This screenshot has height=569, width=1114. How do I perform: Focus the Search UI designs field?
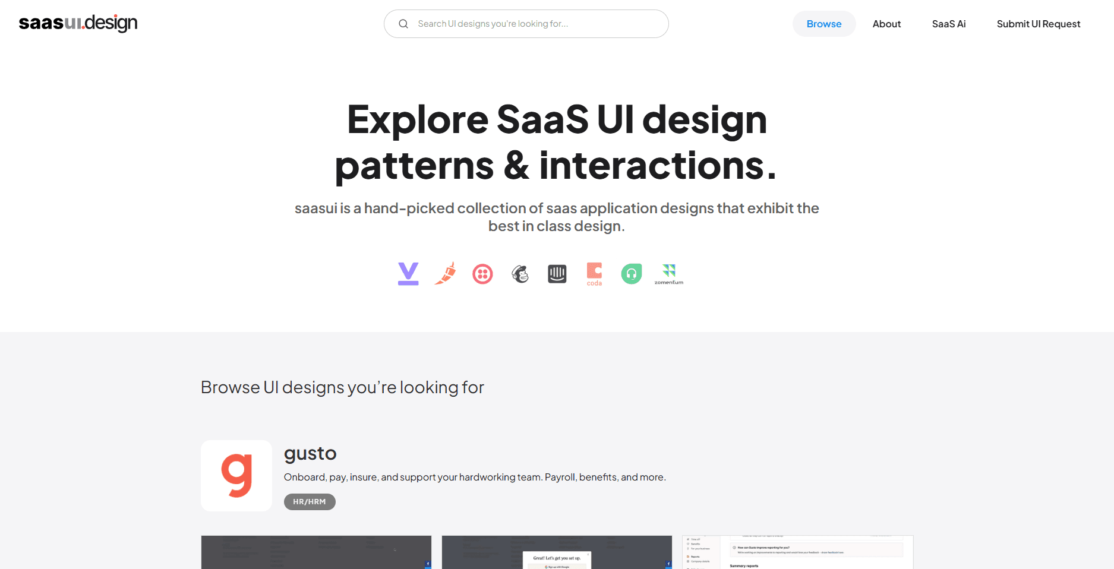(x=526, y=24)
